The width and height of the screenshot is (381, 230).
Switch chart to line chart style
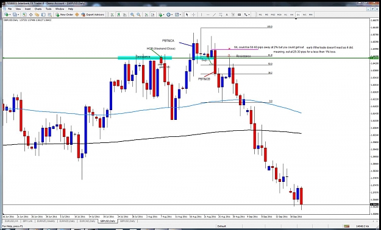(124, 15)
